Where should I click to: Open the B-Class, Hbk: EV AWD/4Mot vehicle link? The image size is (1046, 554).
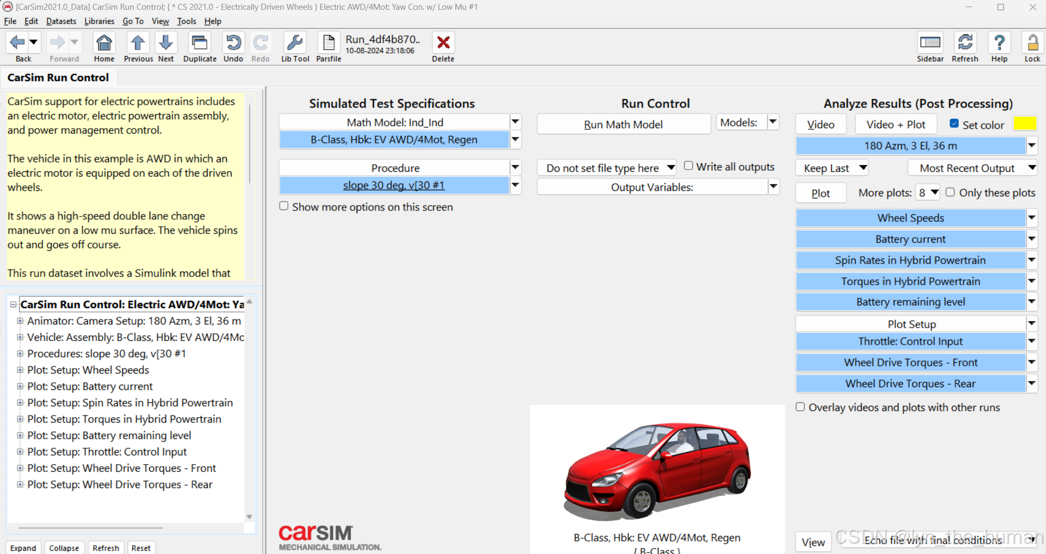(394, 140)
